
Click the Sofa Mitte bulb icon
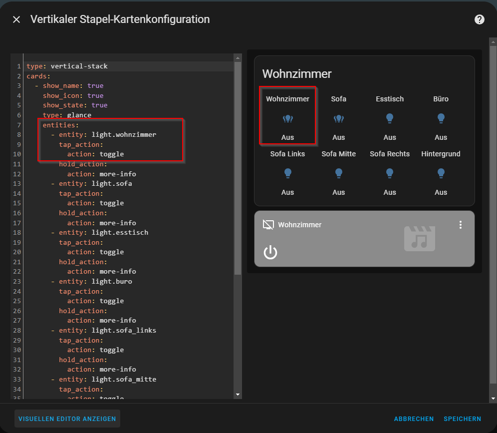tap(338, 173)
